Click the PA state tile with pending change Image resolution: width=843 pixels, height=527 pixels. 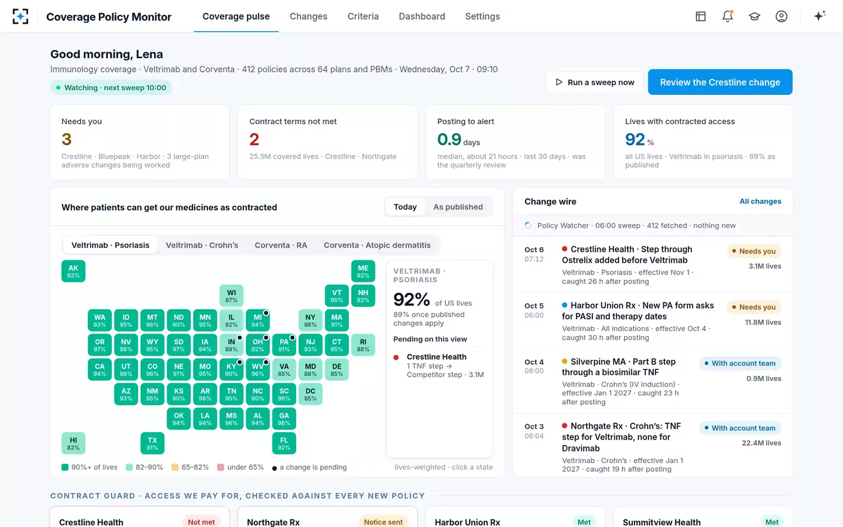(x=284, y=345)
